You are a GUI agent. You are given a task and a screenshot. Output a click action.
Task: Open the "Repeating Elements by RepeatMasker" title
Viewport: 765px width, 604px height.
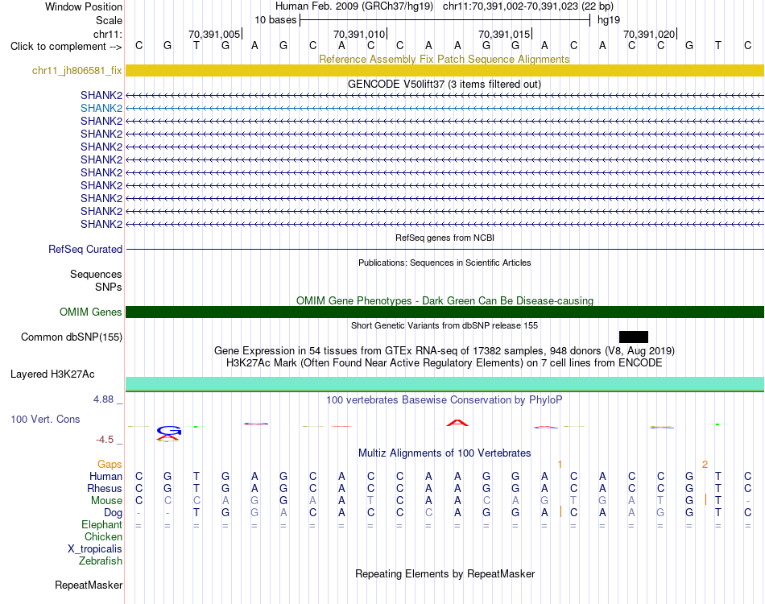click(445, 573)
